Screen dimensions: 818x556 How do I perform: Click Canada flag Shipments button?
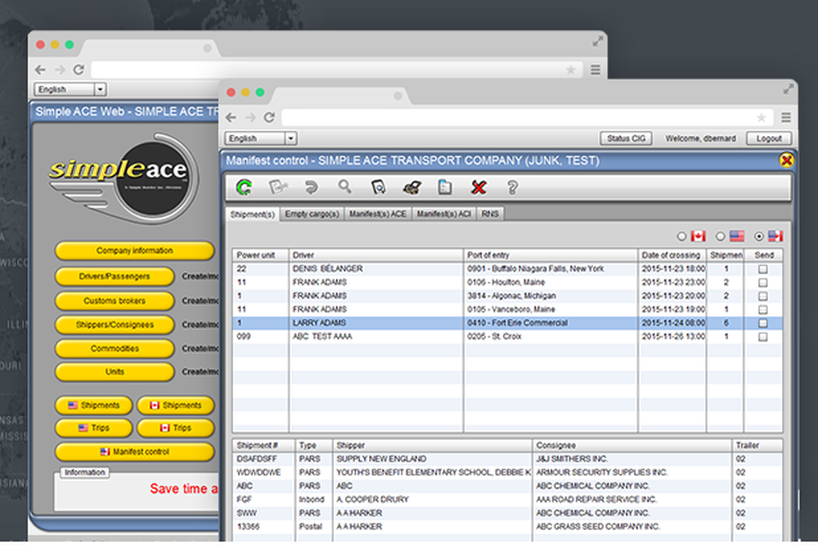click(x=176, y=405)
